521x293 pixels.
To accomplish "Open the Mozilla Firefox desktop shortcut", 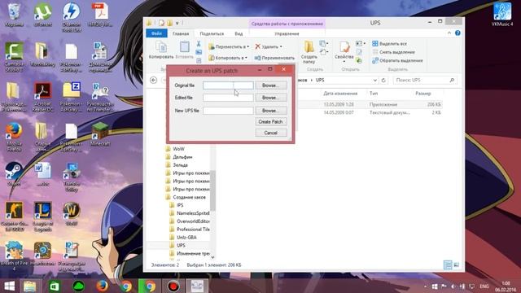I will tap(14, 138).
